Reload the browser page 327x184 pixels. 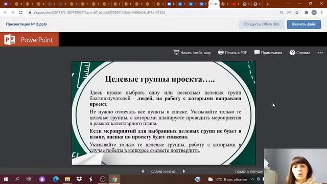(x=20, y=12)
